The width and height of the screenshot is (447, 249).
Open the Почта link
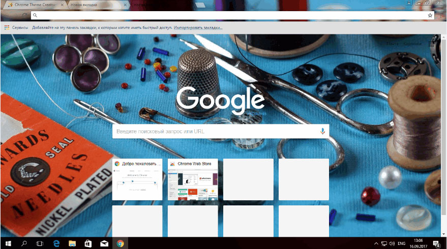pyautogui.click(x=393, y=44)
